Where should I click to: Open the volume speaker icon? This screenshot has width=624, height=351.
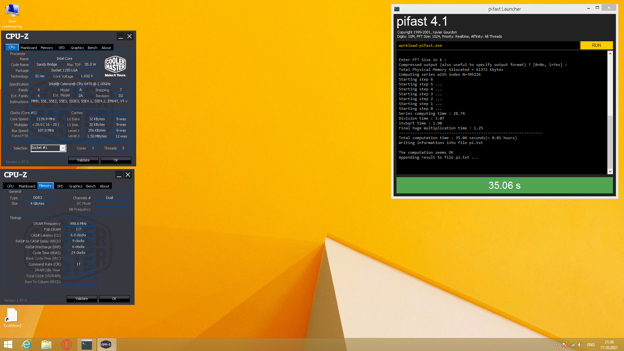(x=580, y=345)
